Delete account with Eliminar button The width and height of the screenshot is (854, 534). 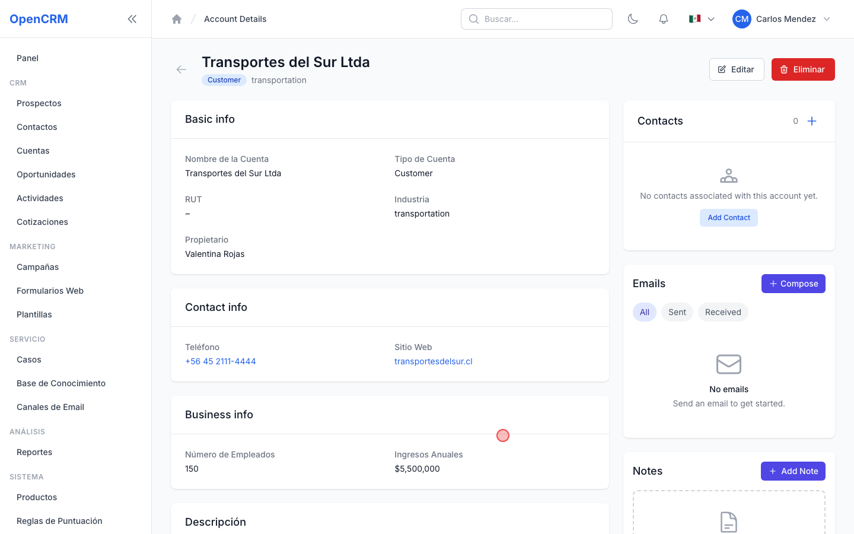[x=803, y=69]
